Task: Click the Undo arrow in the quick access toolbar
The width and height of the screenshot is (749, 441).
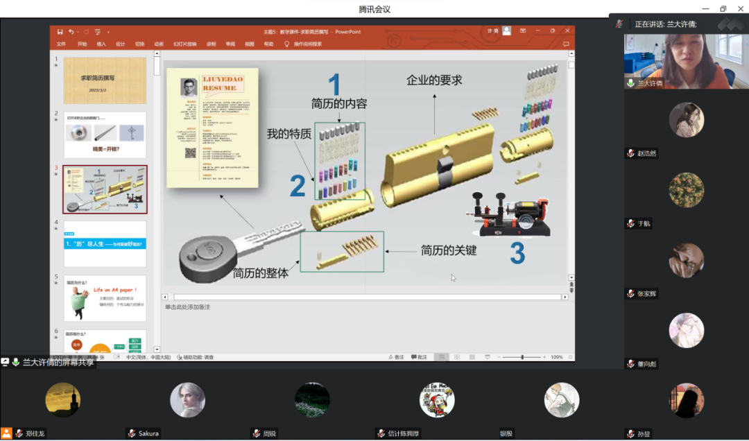Action: point(71,32)
